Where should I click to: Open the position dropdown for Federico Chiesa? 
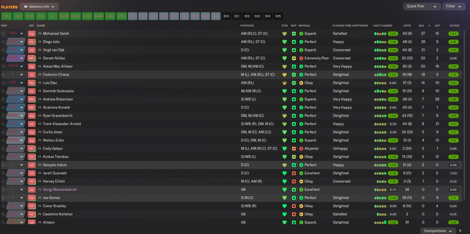pos(16,74)
